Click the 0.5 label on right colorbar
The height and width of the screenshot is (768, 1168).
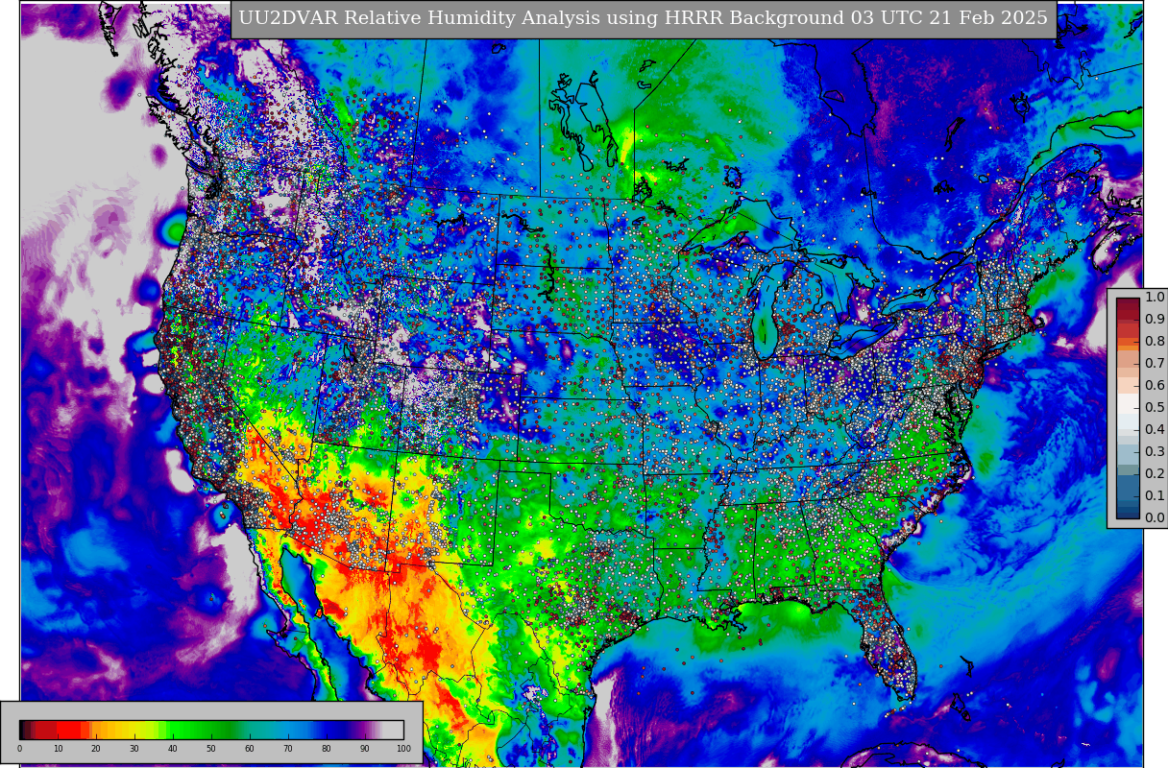tap(1155, 408)
